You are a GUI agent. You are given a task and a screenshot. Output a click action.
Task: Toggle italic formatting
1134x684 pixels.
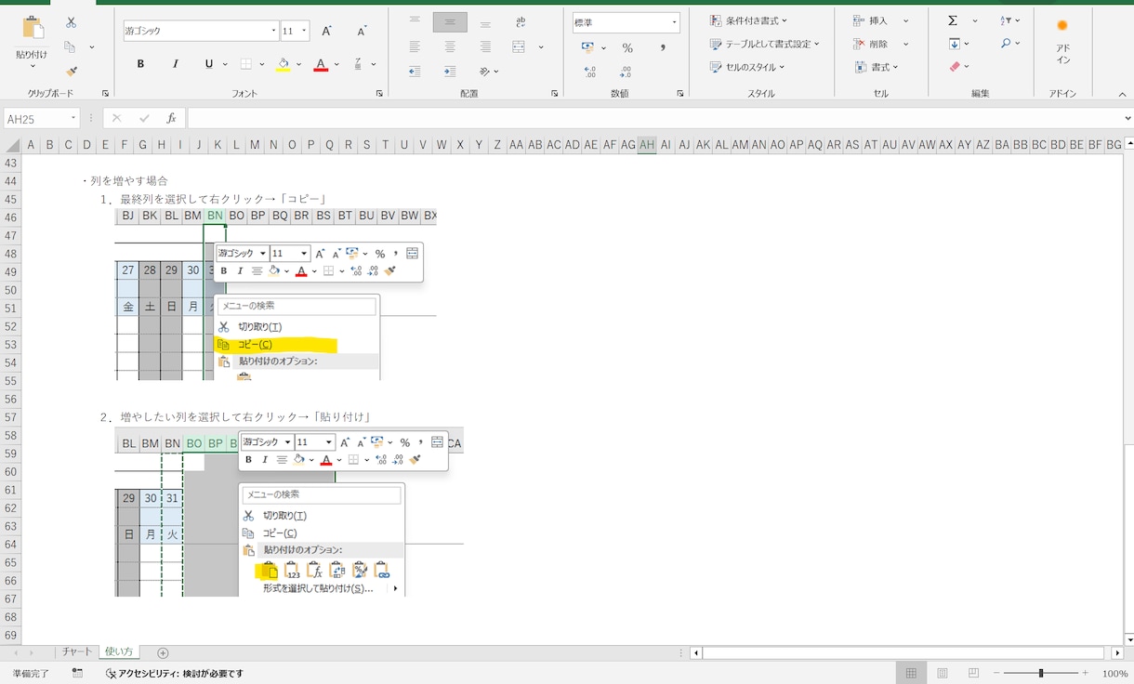pyautogui.click(x=175, y=64)
